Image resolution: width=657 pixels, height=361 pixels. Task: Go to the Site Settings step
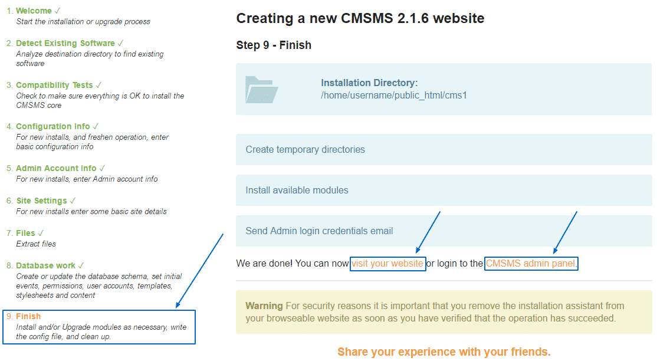tap(41, 201)
